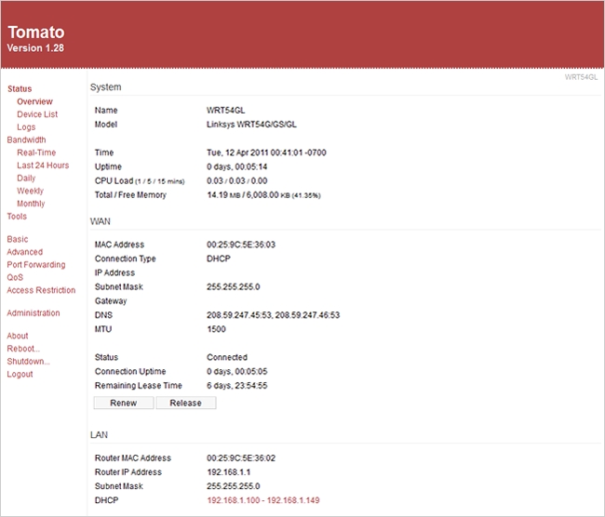Click the CPU load value 0.03 / 0.03 / 0.00

[237, 180]
